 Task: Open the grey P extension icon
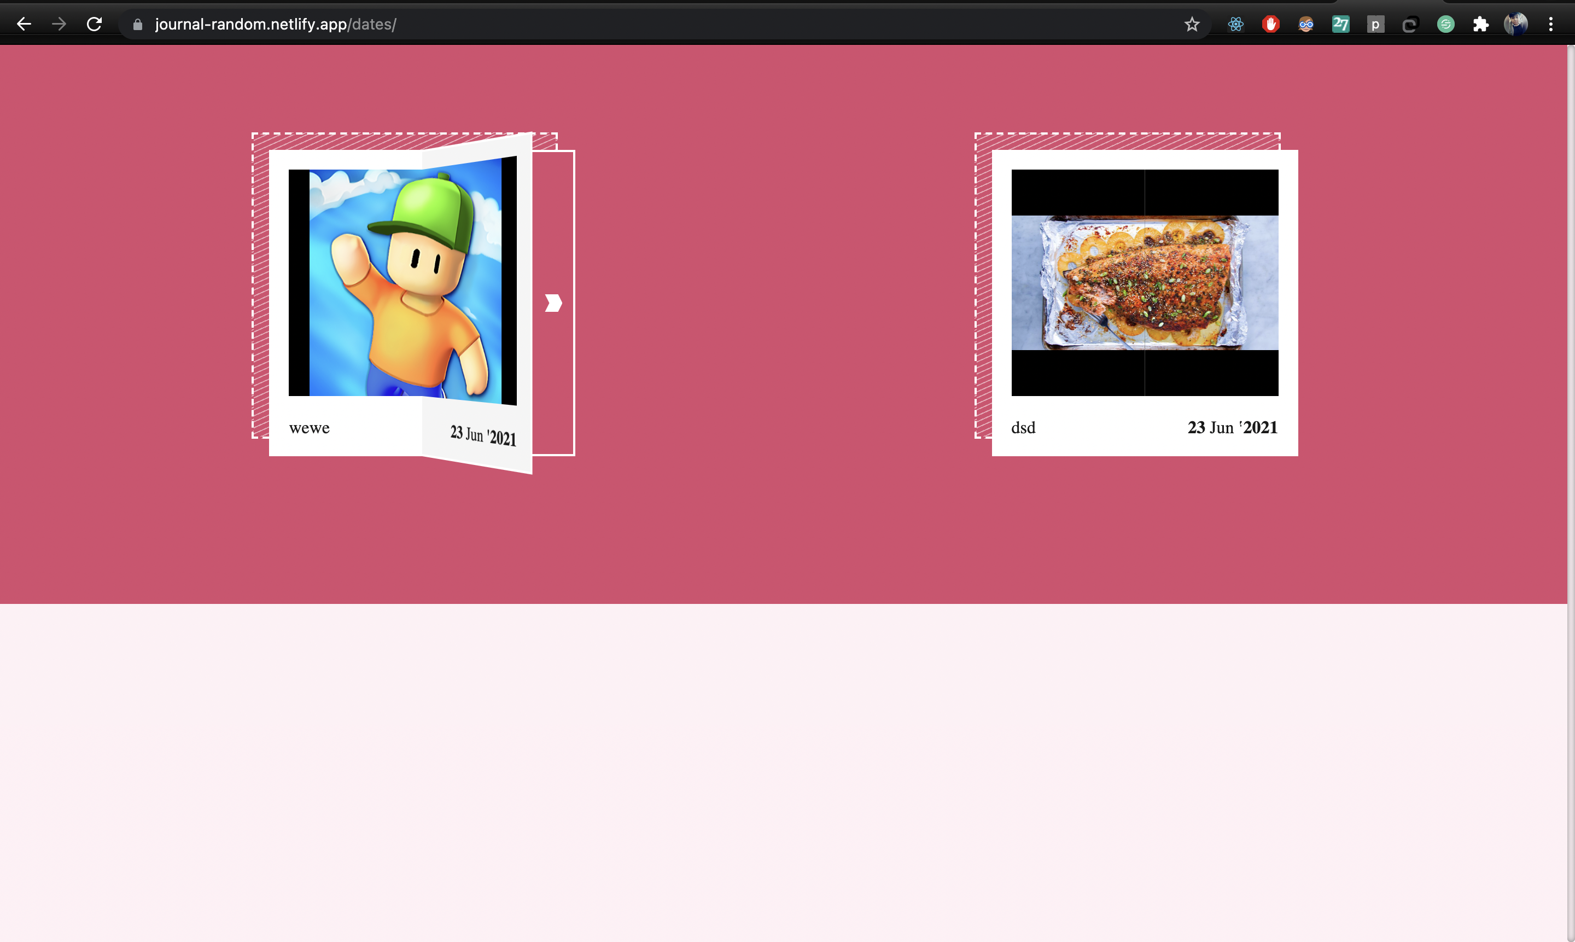point(1375,24)
